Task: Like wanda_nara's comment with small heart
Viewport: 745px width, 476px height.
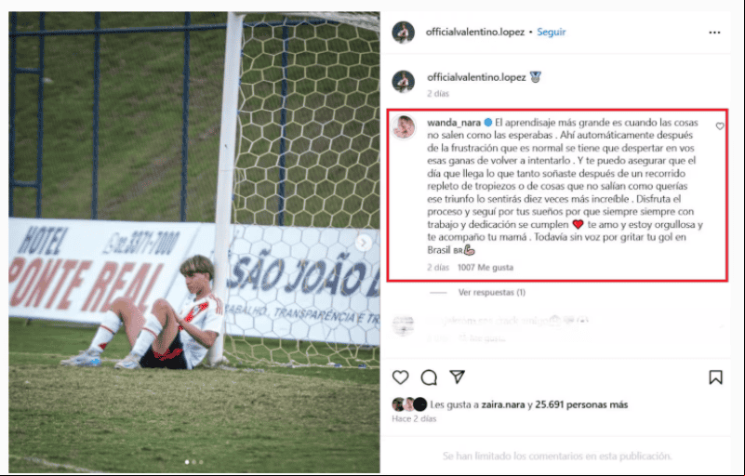Action: pos(720,126)
